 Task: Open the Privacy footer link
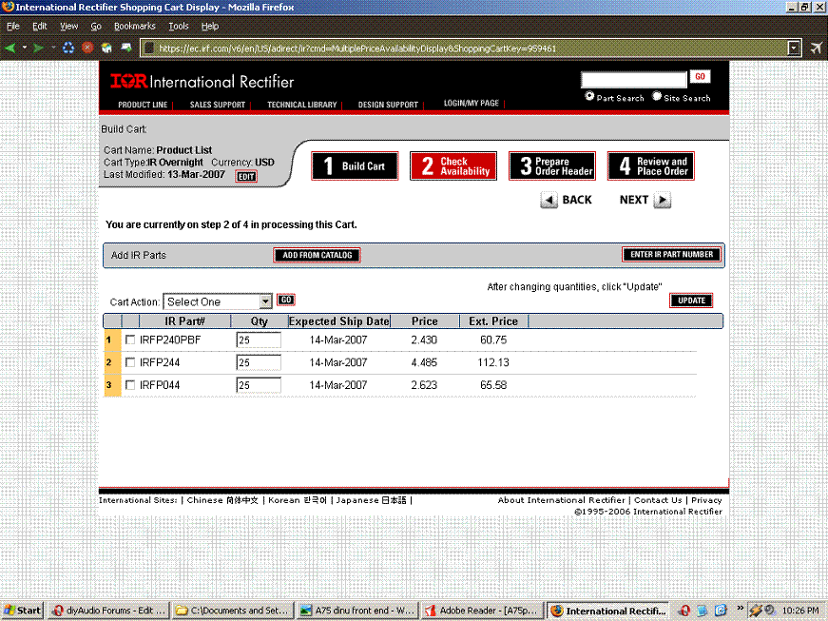click(x=706, y=500)
